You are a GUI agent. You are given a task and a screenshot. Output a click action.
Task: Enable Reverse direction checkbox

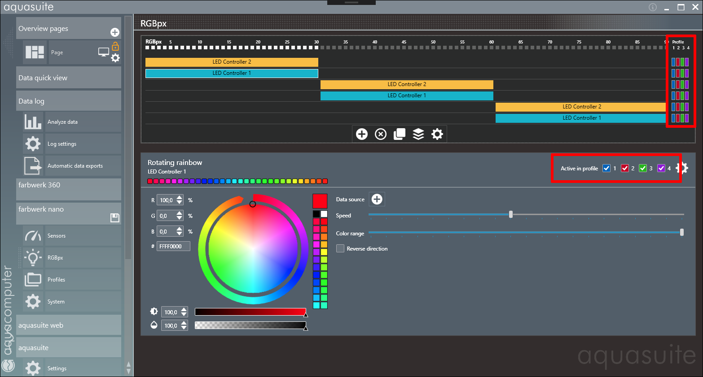point(341,248)
